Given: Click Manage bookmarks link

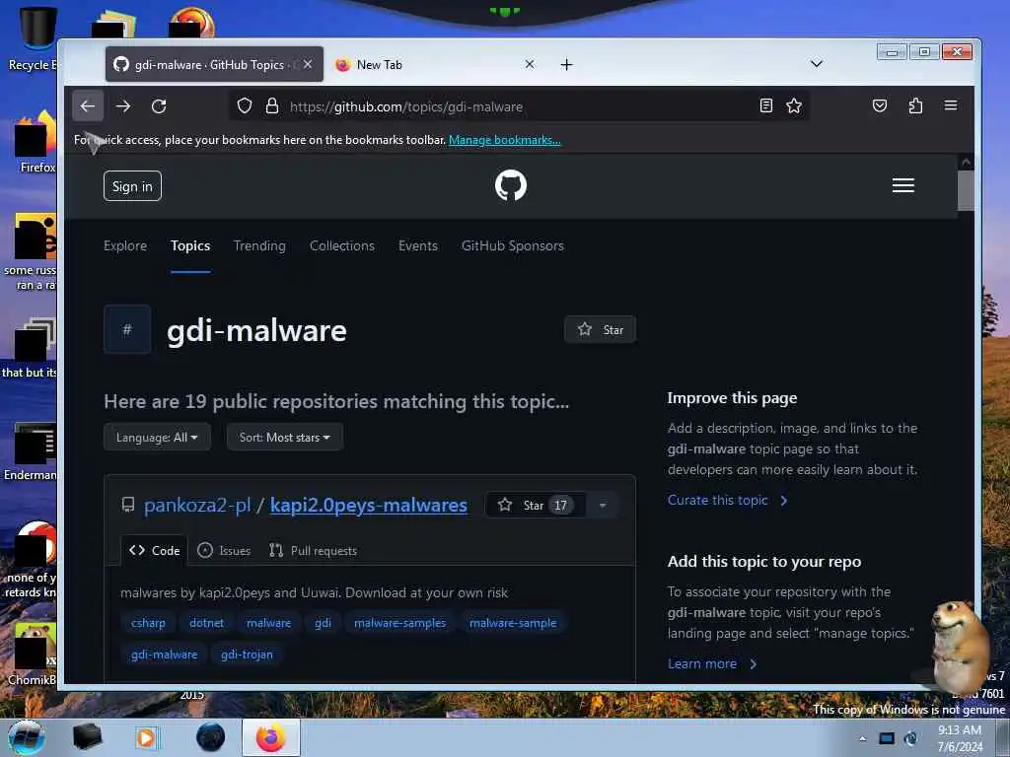Looking at the screenshot, I should coord(504,140).
